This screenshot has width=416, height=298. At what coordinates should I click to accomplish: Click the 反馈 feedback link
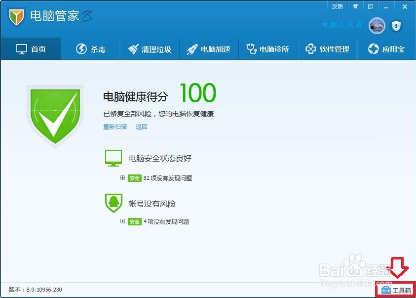pos(337,6)
